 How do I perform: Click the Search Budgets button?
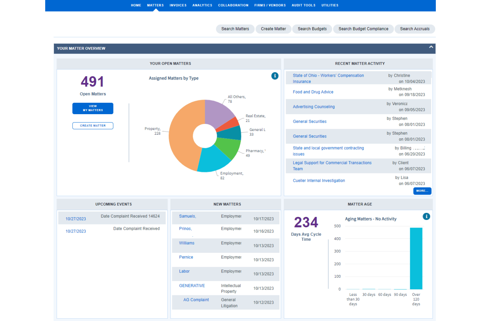[312, 29]
